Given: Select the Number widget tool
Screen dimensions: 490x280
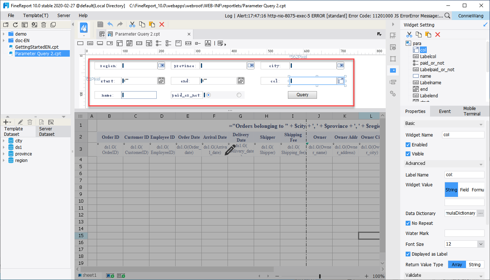Looking at the screenshot, I should tap(139, 43).
